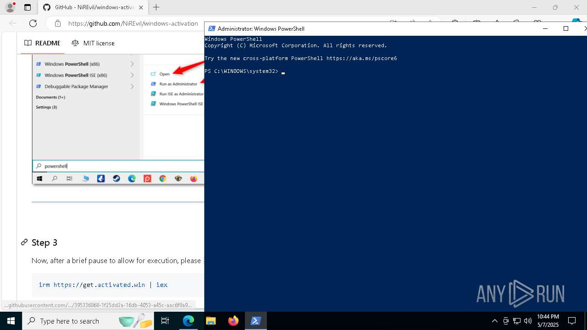Click the 'Now, after a brief pause' paragraph

pos(116,260)
